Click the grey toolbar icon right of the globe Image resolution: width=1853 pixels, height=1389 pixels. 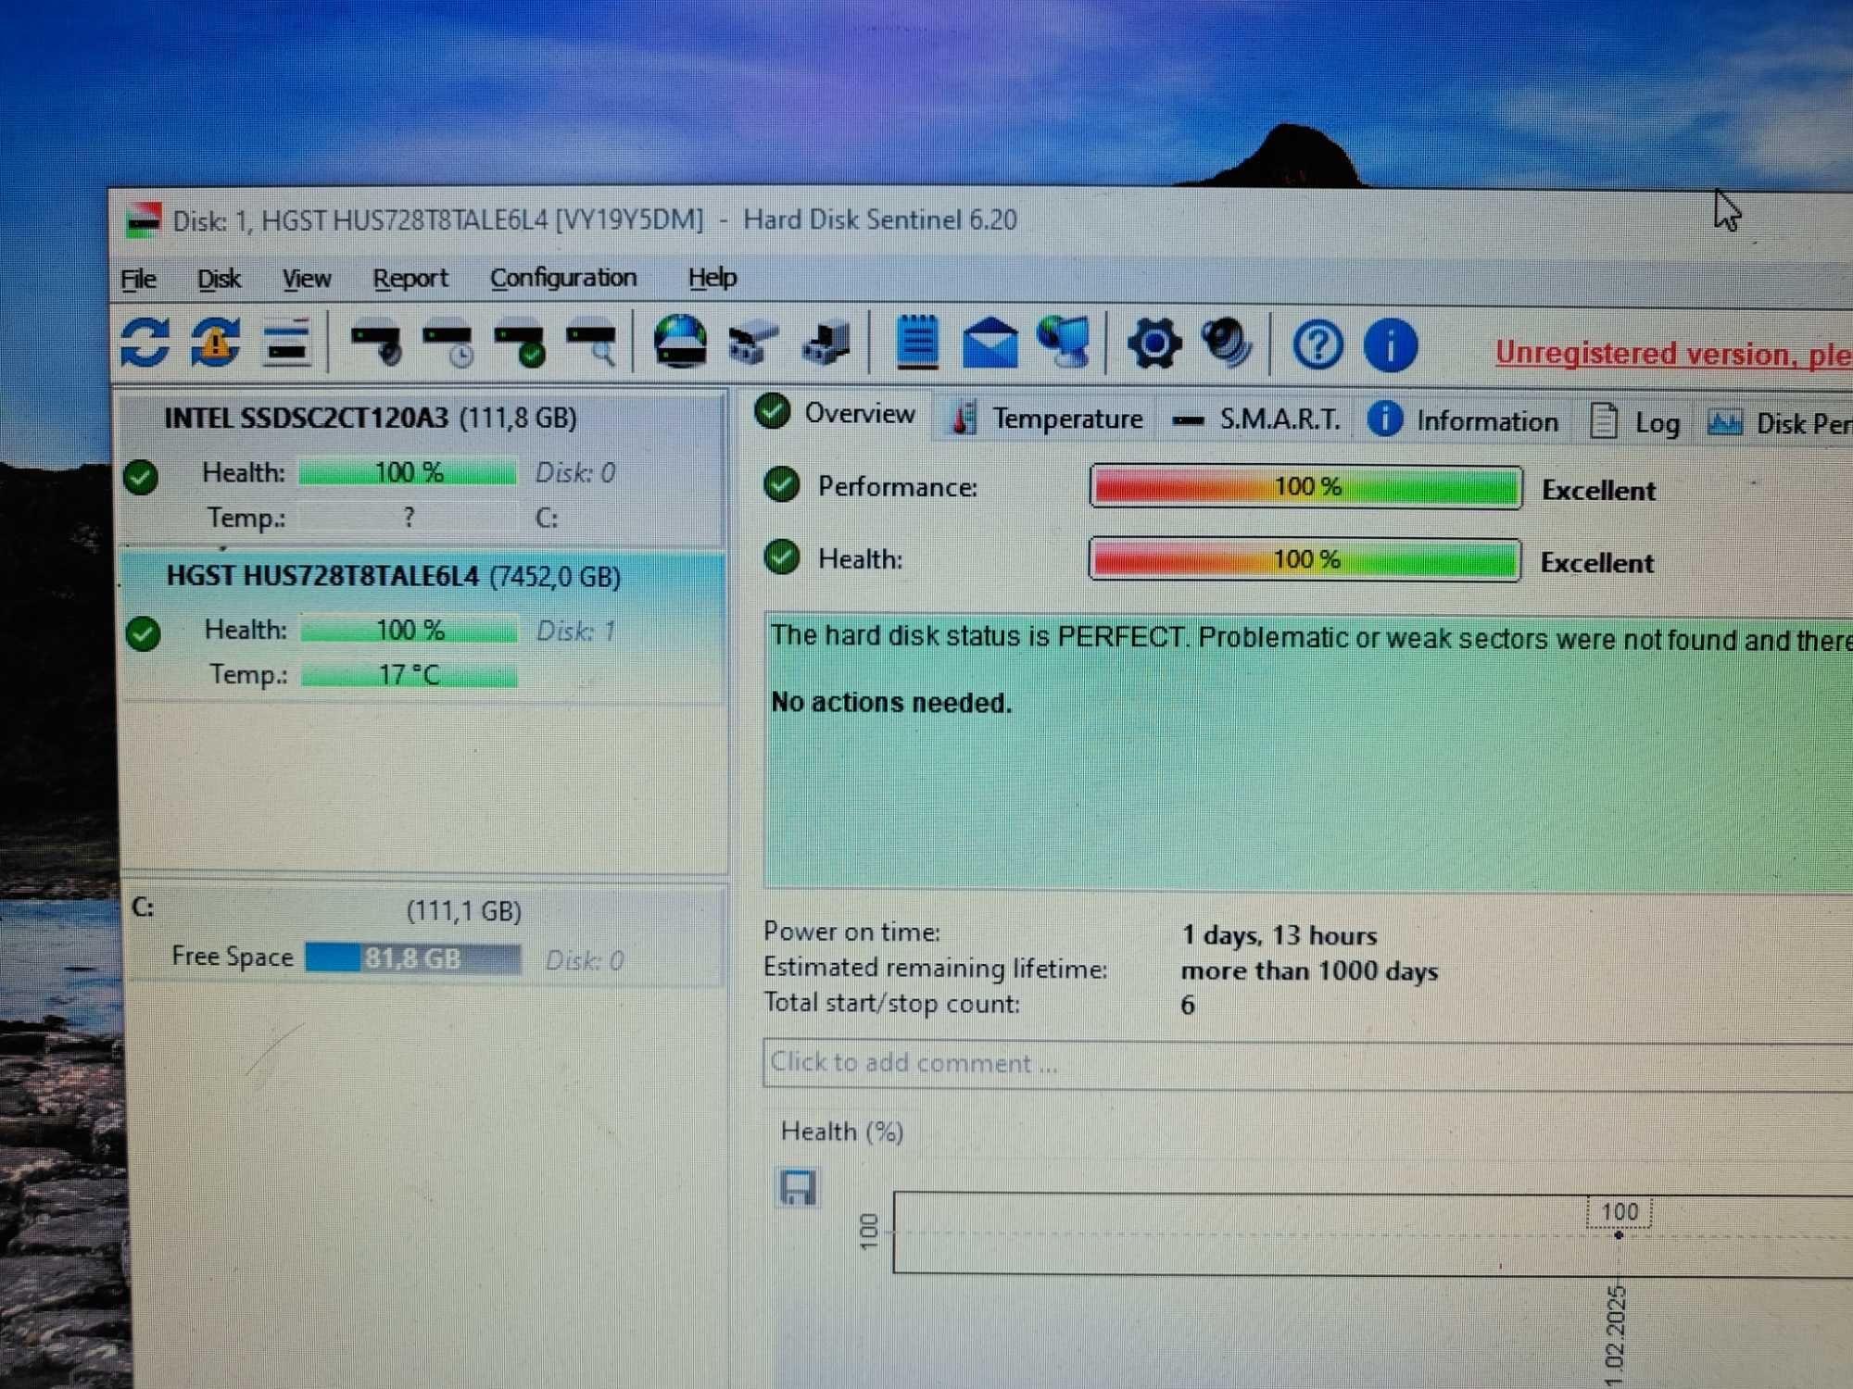752,344
